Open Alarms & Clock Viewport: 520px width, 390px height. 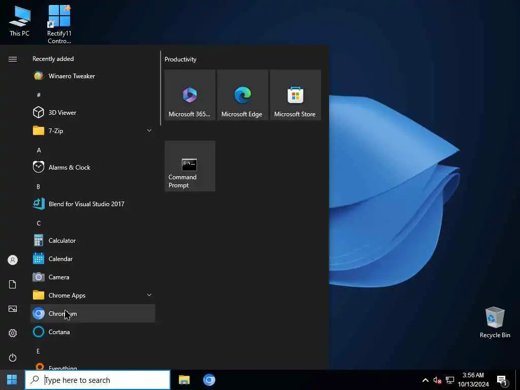click(x=92, y=167)
